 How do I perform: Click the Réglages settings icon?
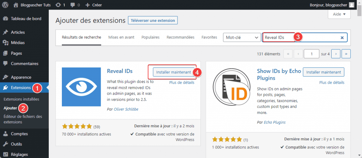point(6,154)
